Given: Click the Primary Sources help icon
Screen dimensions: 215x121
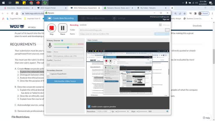Looking at the screenshot, I should (x=62, y=41).
